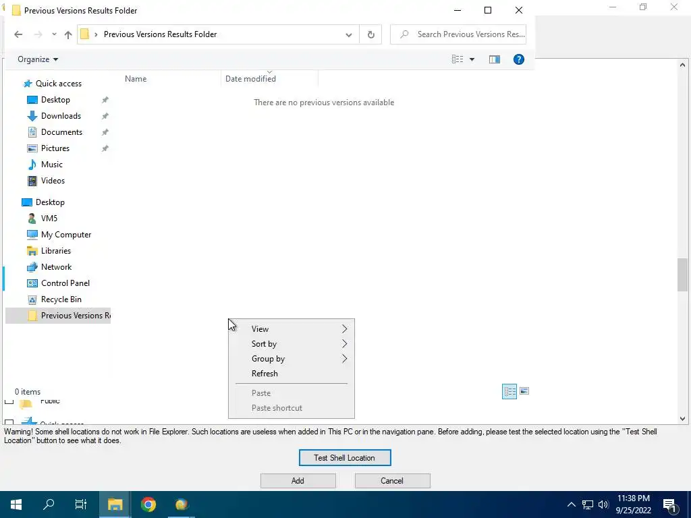Open the blue Help icon

(519, 59)
